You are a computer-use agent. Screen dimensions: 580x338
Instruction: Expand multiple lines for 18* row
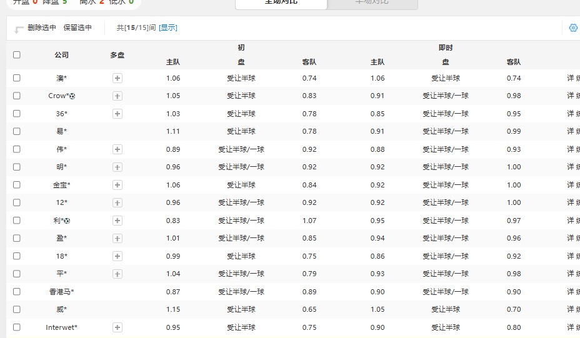pyautogui.click(x=117, y=256)
